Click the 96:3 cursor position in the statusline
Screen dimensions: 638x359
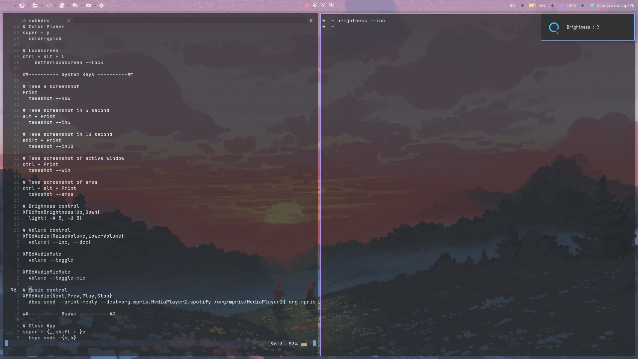(277, 344)
